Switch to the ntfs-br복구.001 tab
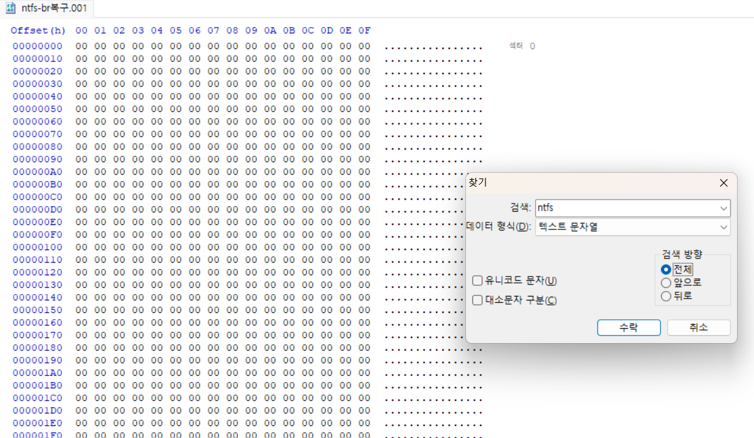754x438 pixels. coord(47,8)
